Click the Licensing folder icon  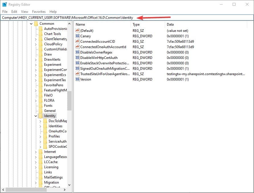[x=40, y=167]
